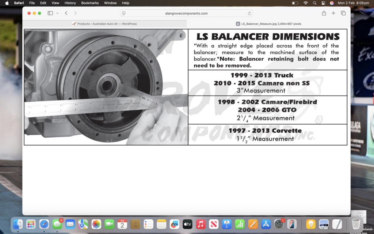Screen dimensions: 374x234
Task: Go back to the previous page
Action: (x=66, y=13)
